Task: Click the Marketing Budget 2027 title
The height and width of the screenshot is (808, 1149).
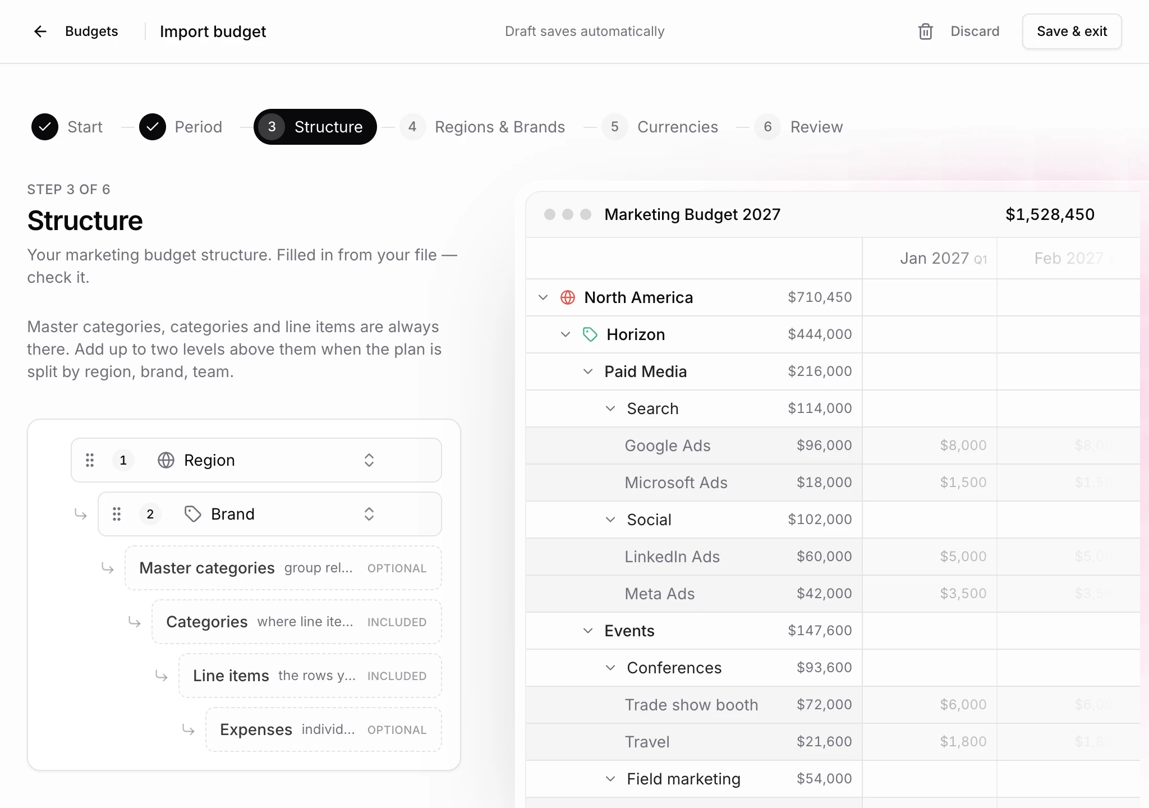Action: [692, 214]
